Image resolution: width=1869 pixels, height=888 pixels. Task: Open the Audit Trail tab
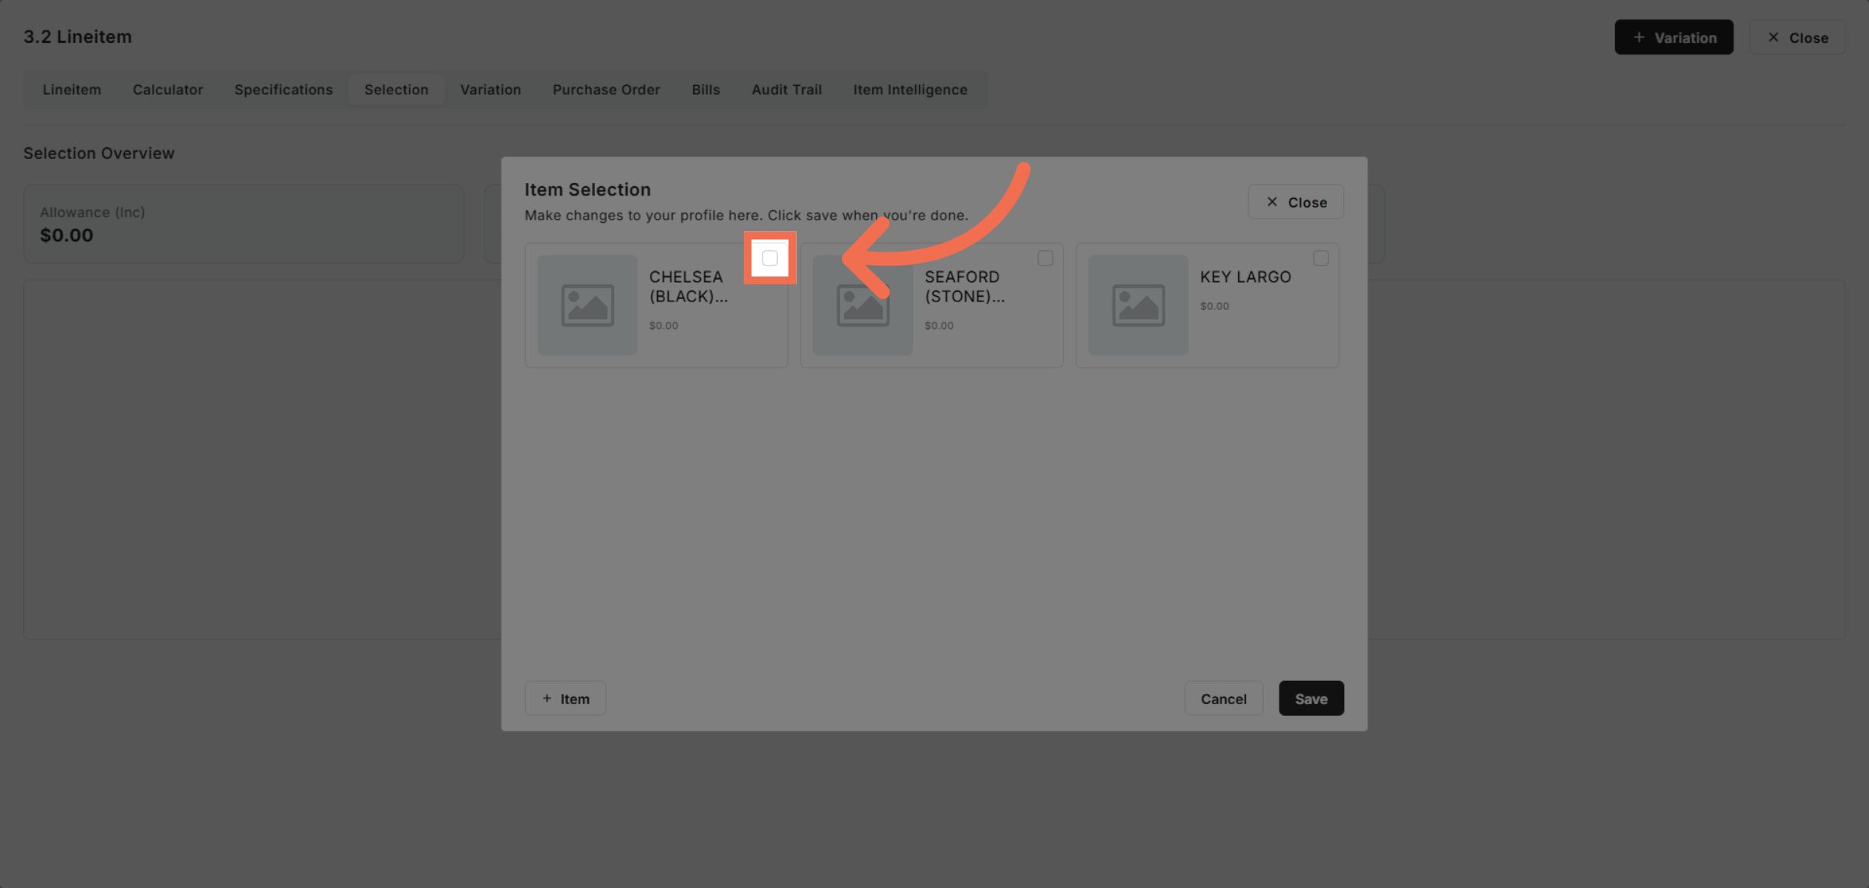click(x=787, y=90)
